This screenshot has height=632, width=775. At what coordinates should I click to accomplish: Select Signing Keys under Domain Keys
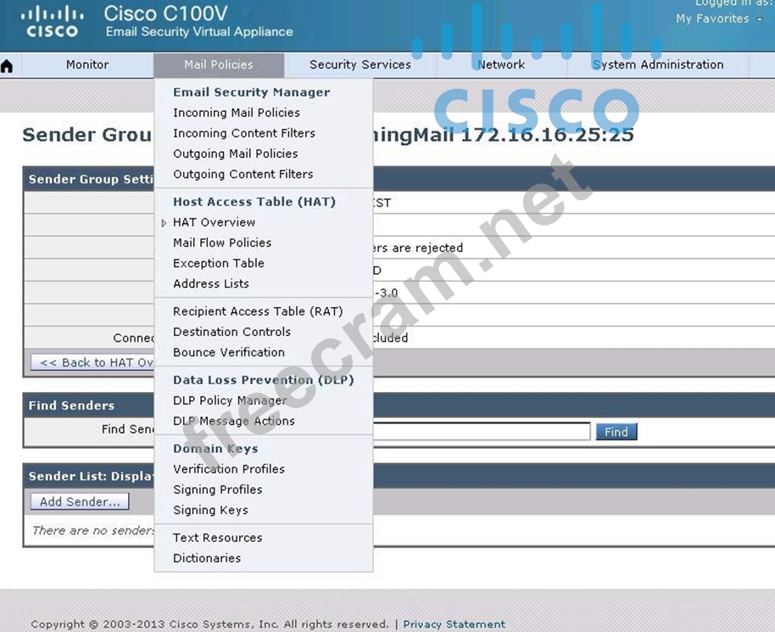click(210, 510)
